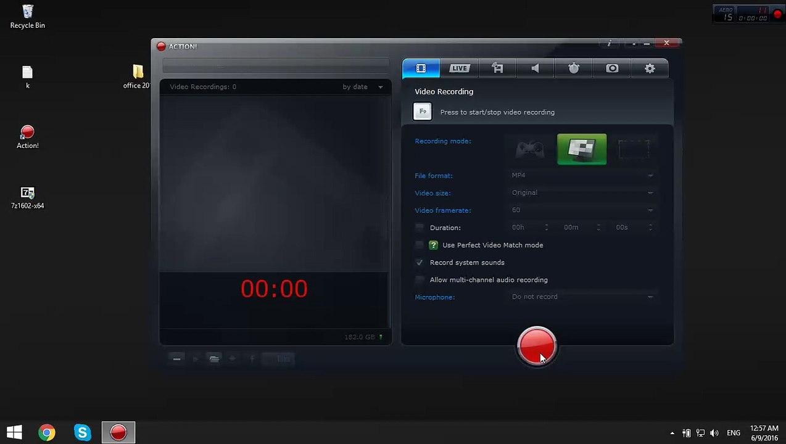Click the Action! HUD overlay in top-right corner
The image size is (786, 444).
(x=748, y=14)
